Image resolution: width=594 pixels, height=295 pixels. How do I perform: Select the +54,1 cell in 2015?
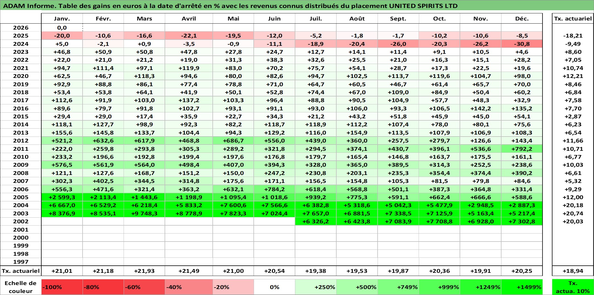pos(522,116)
